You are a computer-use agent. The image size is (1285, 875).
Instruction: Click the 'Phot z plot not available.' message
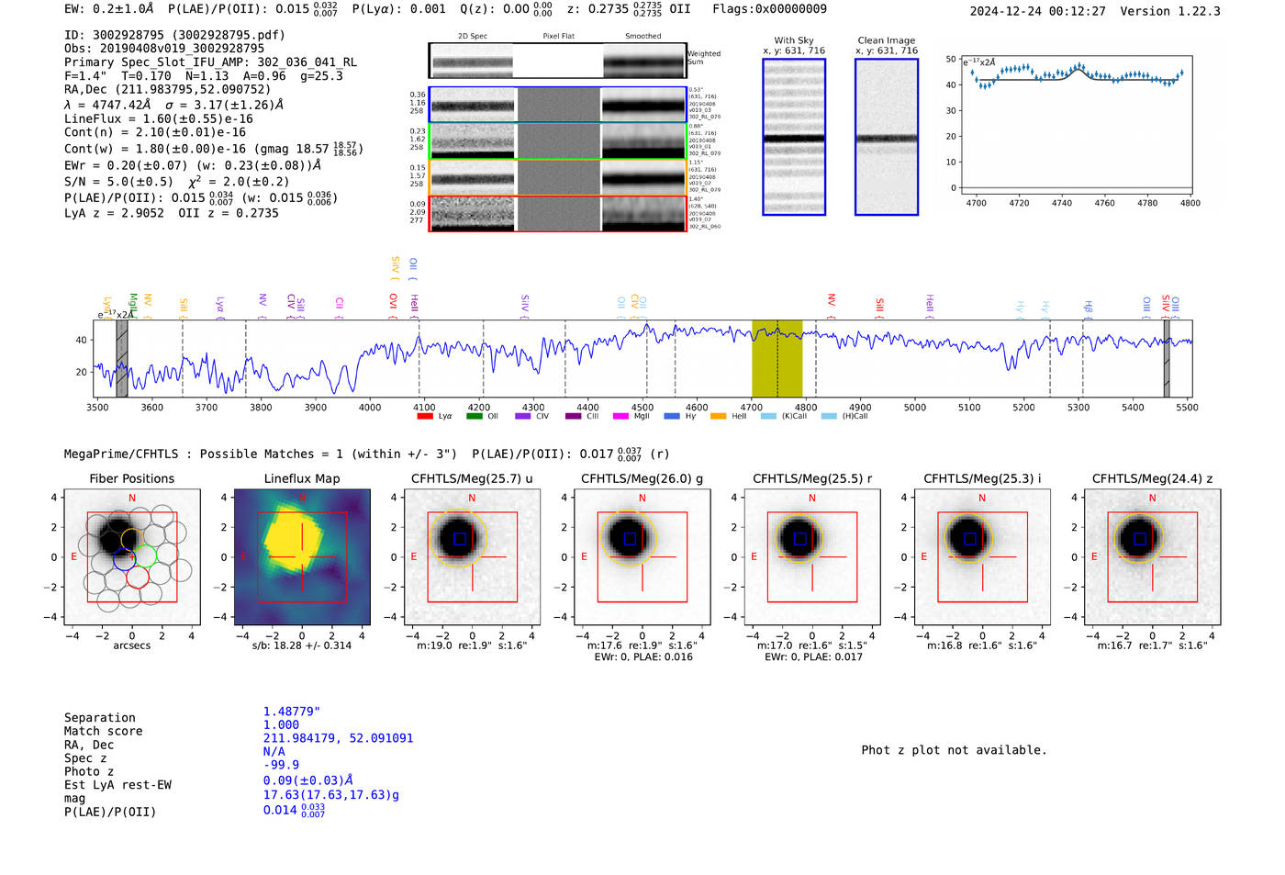954,750
